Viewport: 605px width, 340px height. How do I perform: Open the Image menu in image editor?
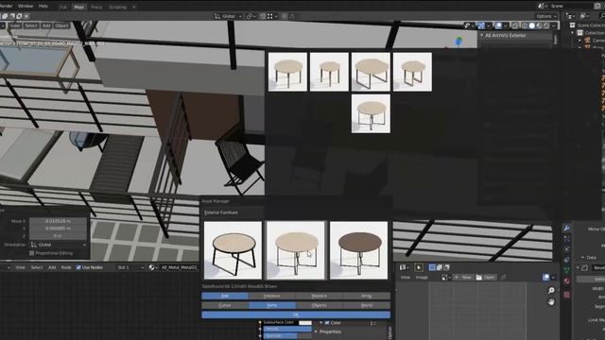pos(422,277)
